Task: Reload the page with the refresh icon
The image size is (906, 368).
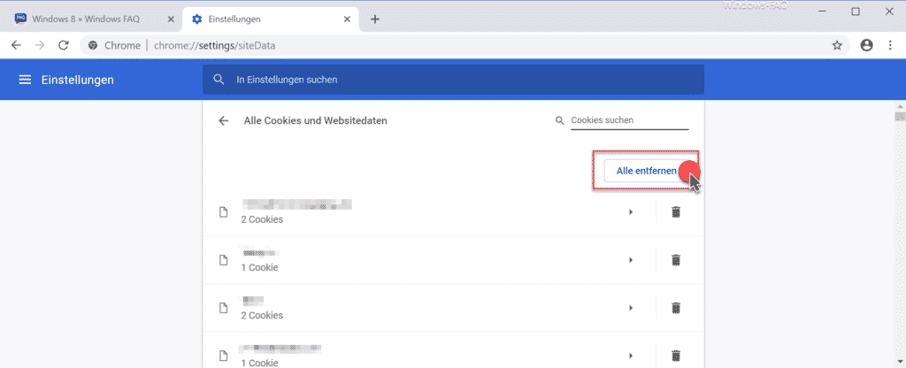Action: point(64,46)
